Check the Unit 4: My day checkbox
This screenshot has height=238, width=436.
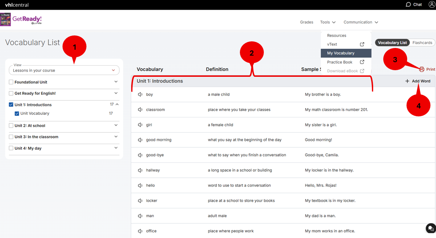click(x=11, y=148)
